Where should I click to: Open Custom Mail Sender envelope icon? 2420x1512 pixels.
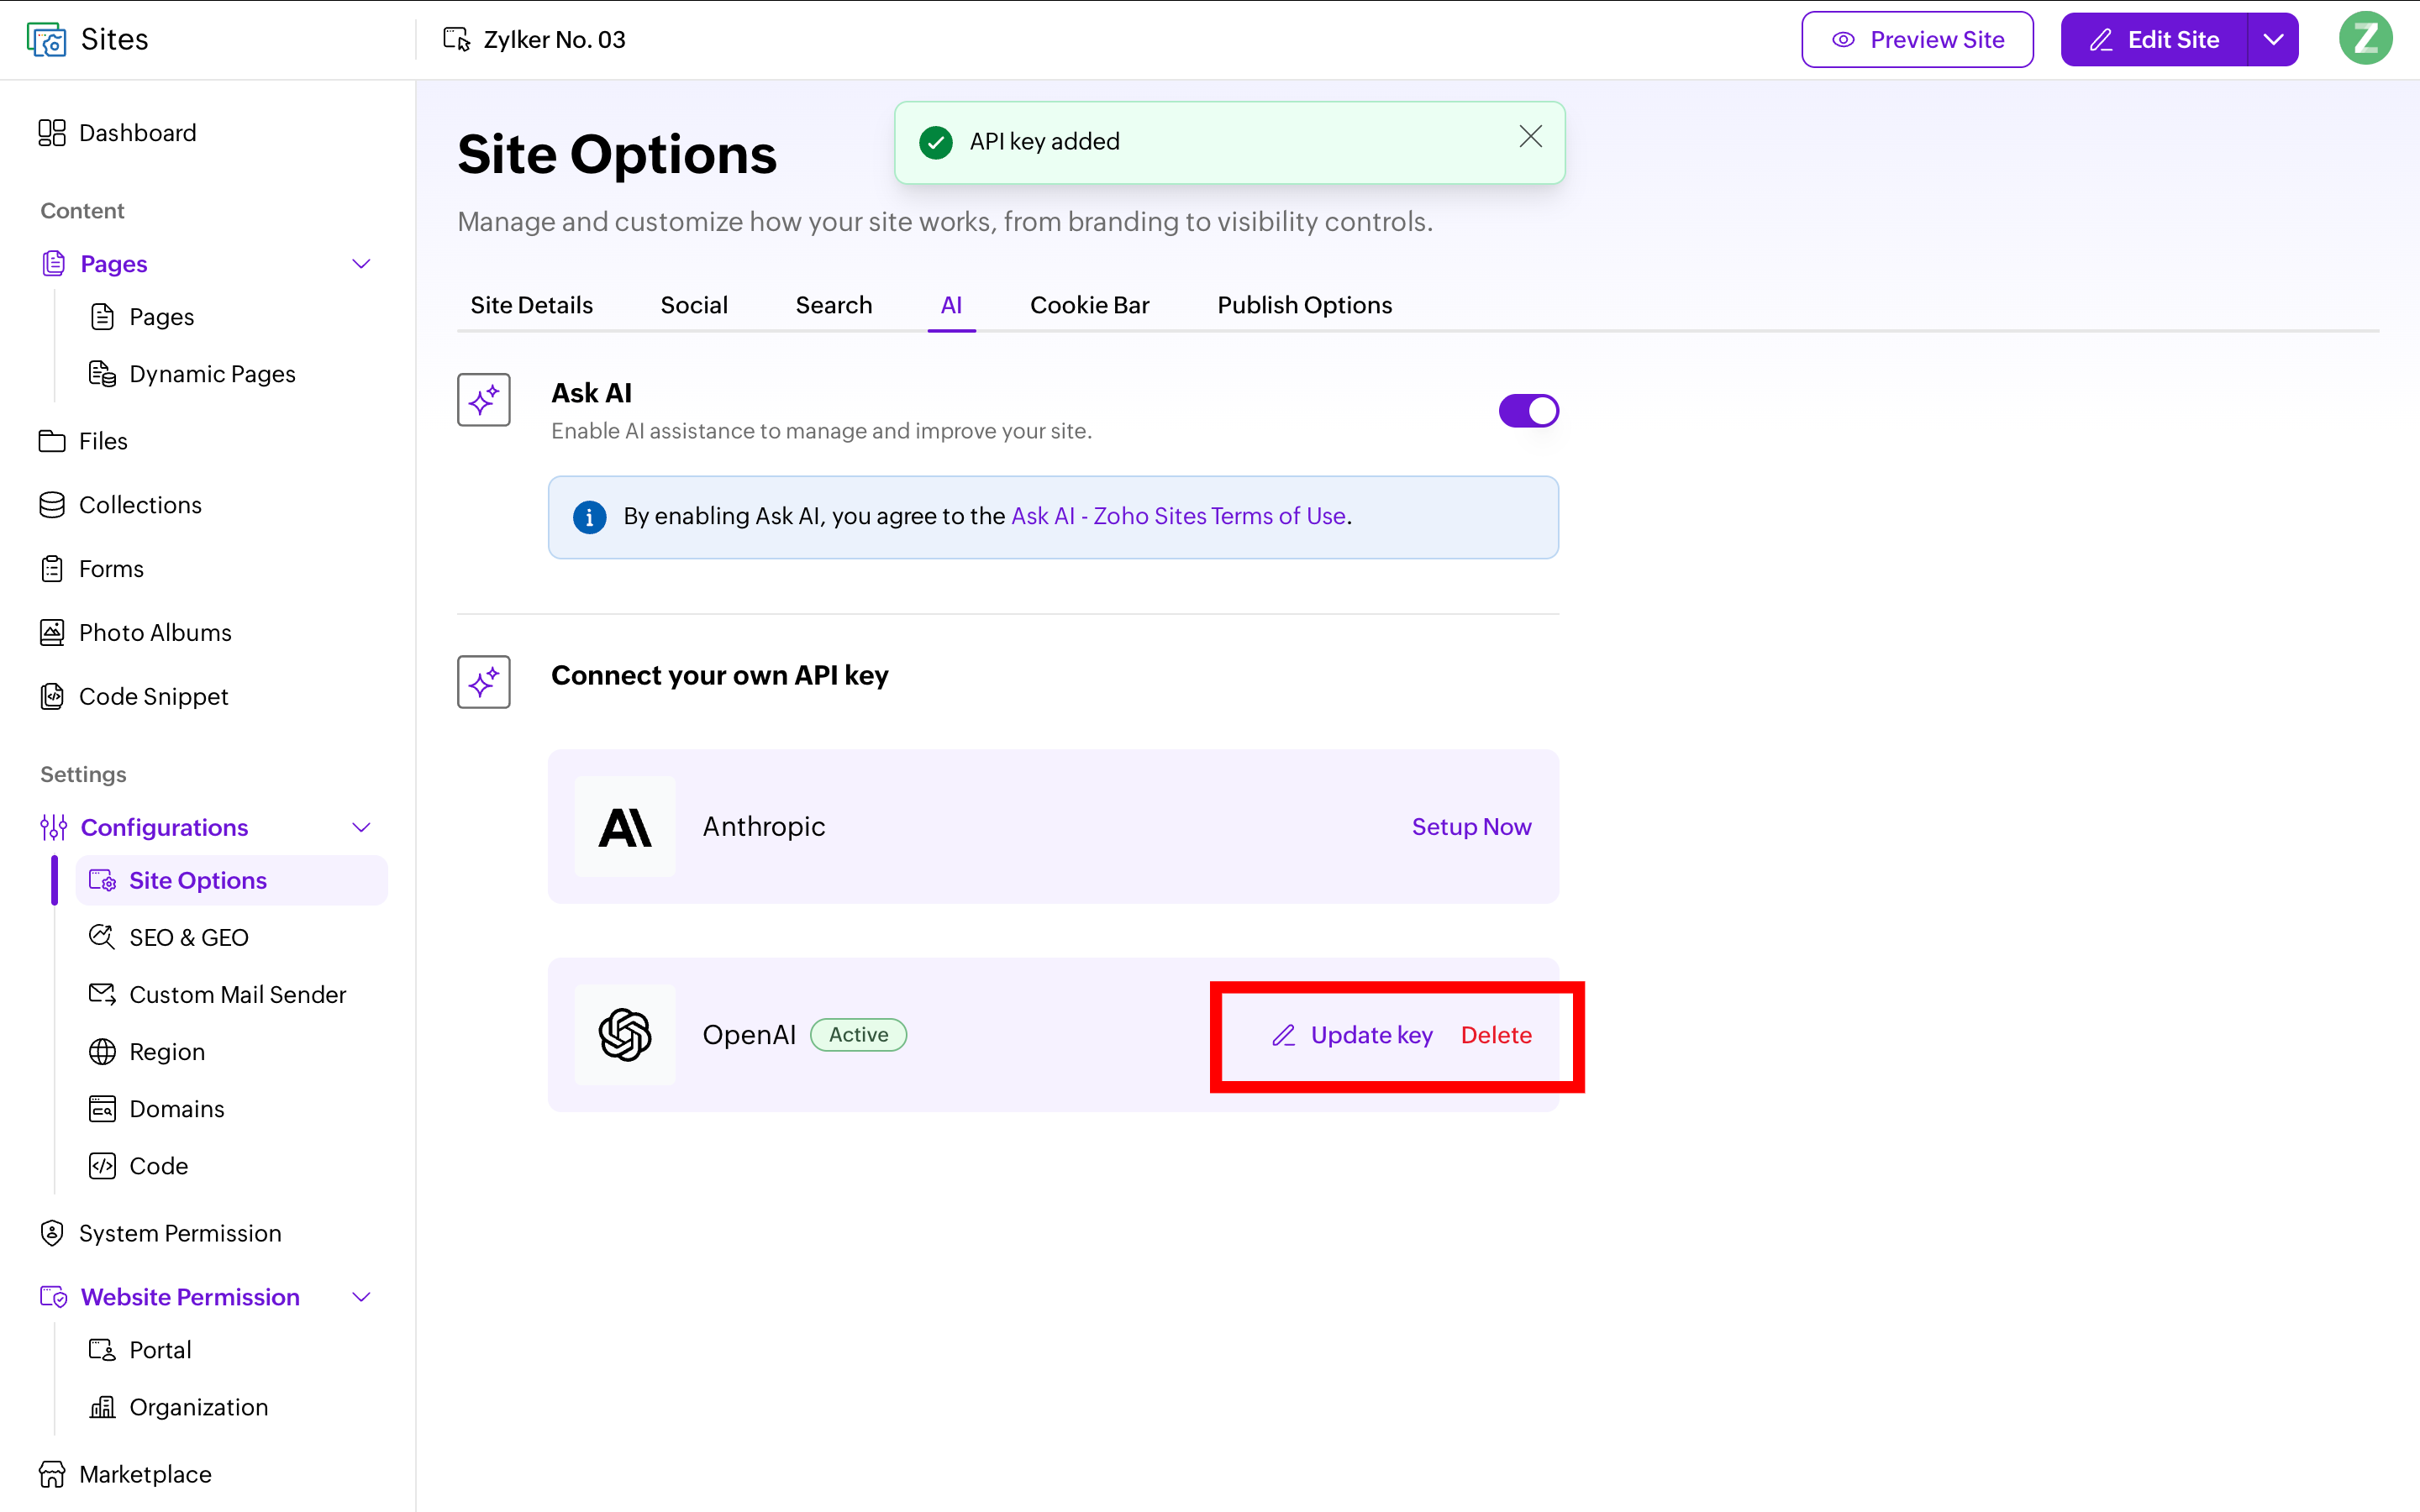pos(102,994)
